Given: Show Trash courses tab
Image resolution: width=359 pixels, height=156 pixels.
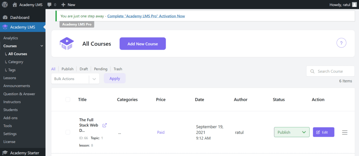Looking at the screenshot, I should (118, 69).
